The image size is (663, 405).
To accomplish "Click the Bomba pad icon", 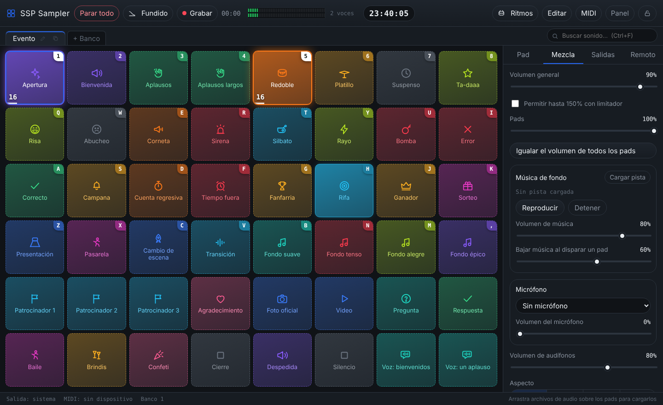I will [x=406, y=129].
